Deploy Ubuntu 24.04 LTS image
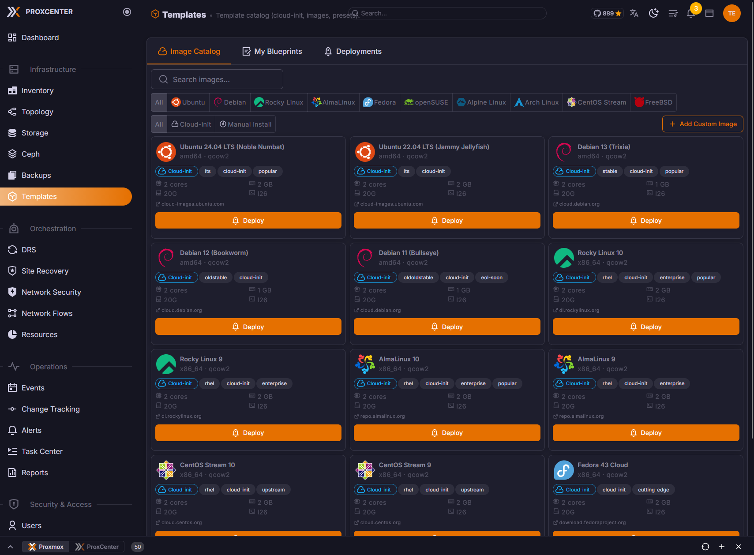 (x=248, y=221)
